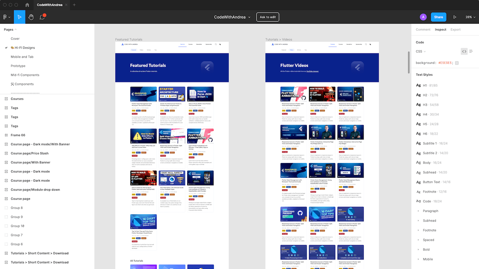Open the Prototype page

coord(18,66)
